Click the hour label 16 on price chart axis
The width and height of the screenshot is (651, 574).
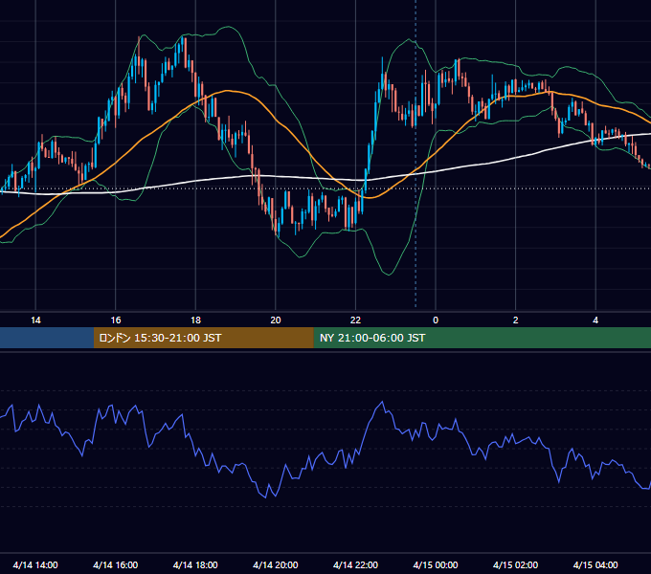[116, 320]
